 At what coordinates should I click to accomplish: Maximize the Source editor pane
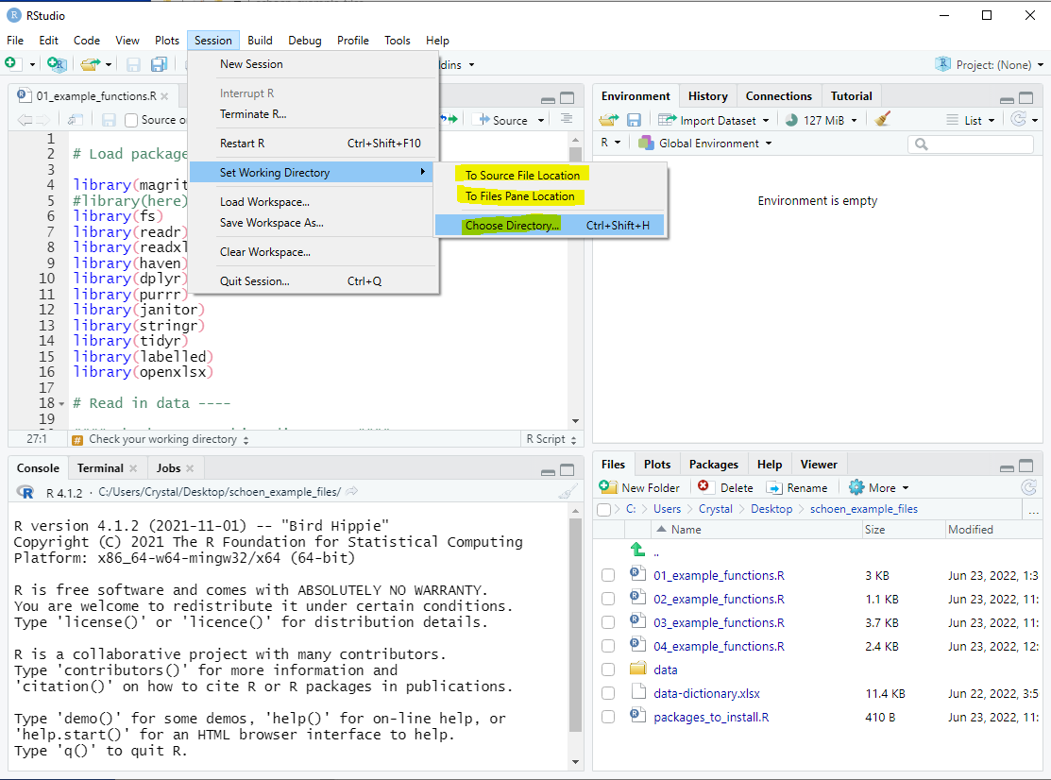(x=568, y=98)
